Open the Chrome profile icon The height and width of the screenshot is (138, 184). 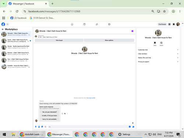point(173,11)
